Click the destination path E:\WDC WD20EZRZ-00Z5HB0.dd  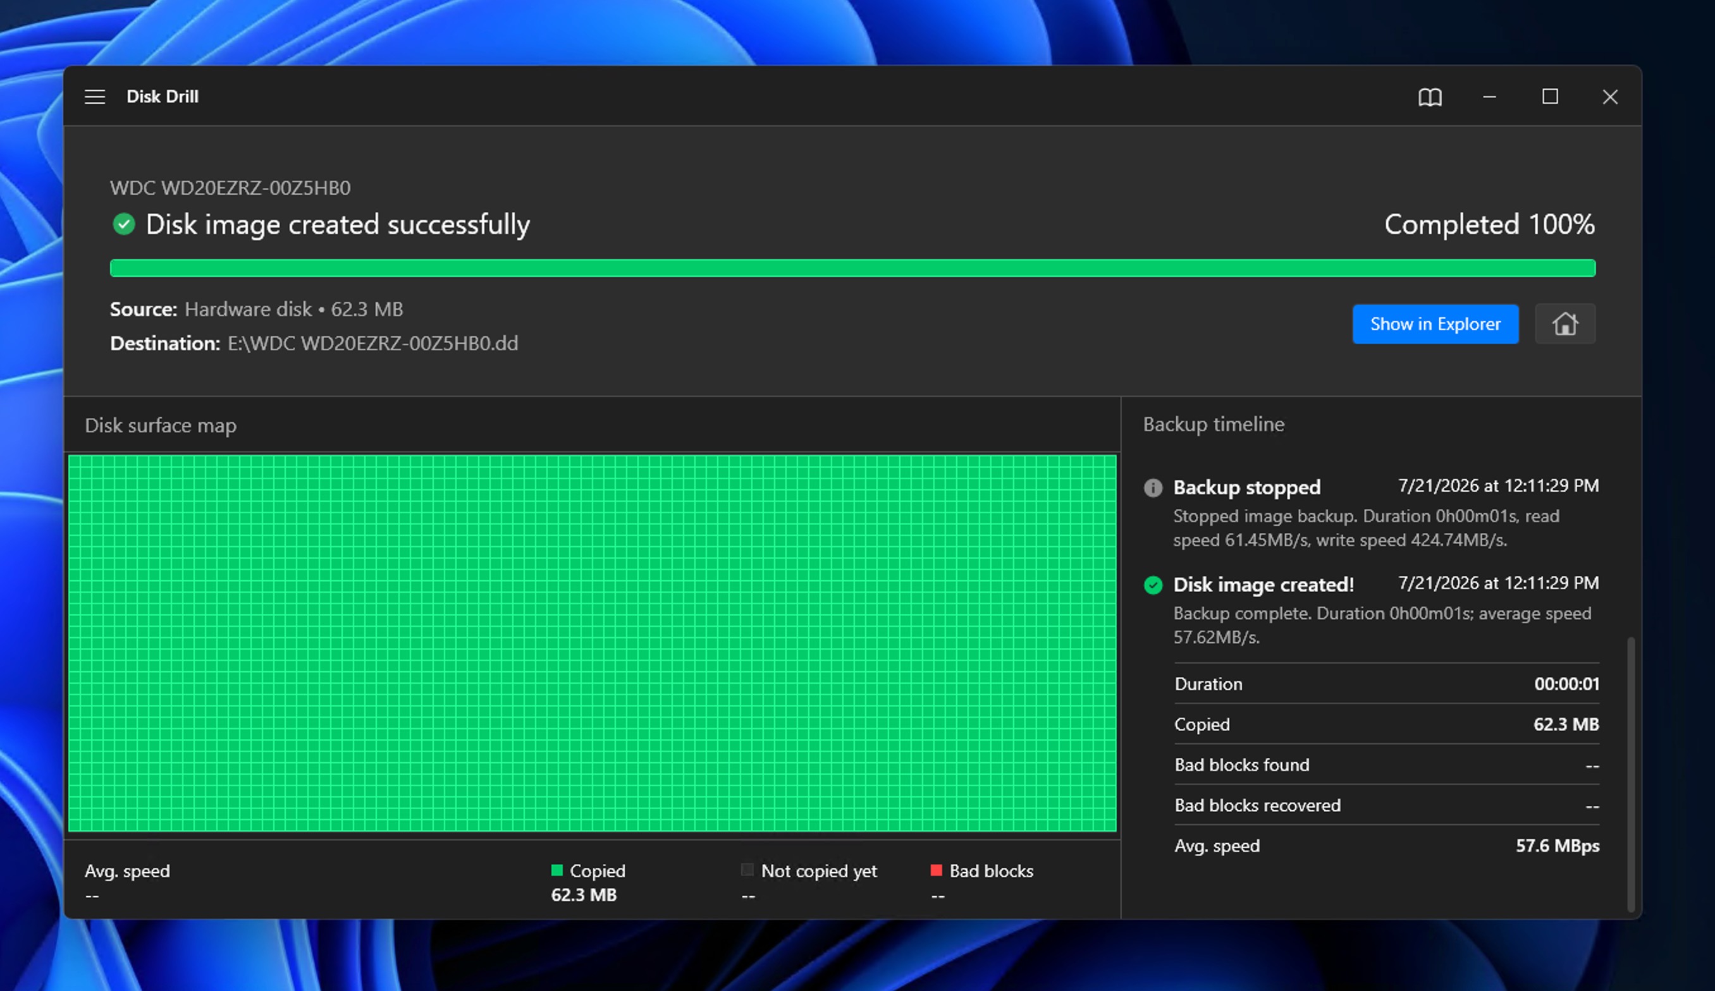[x=373, y=343]
